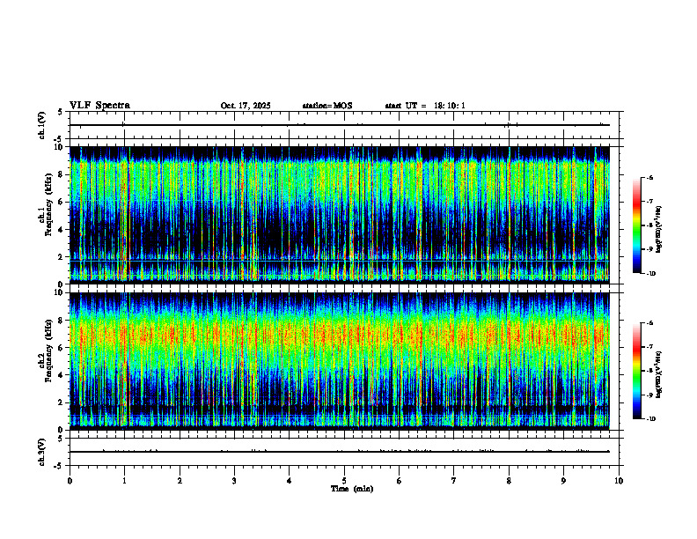
Task: Click the "ch.3(V)" waveform axis label
Action: [x=41, y=452]
